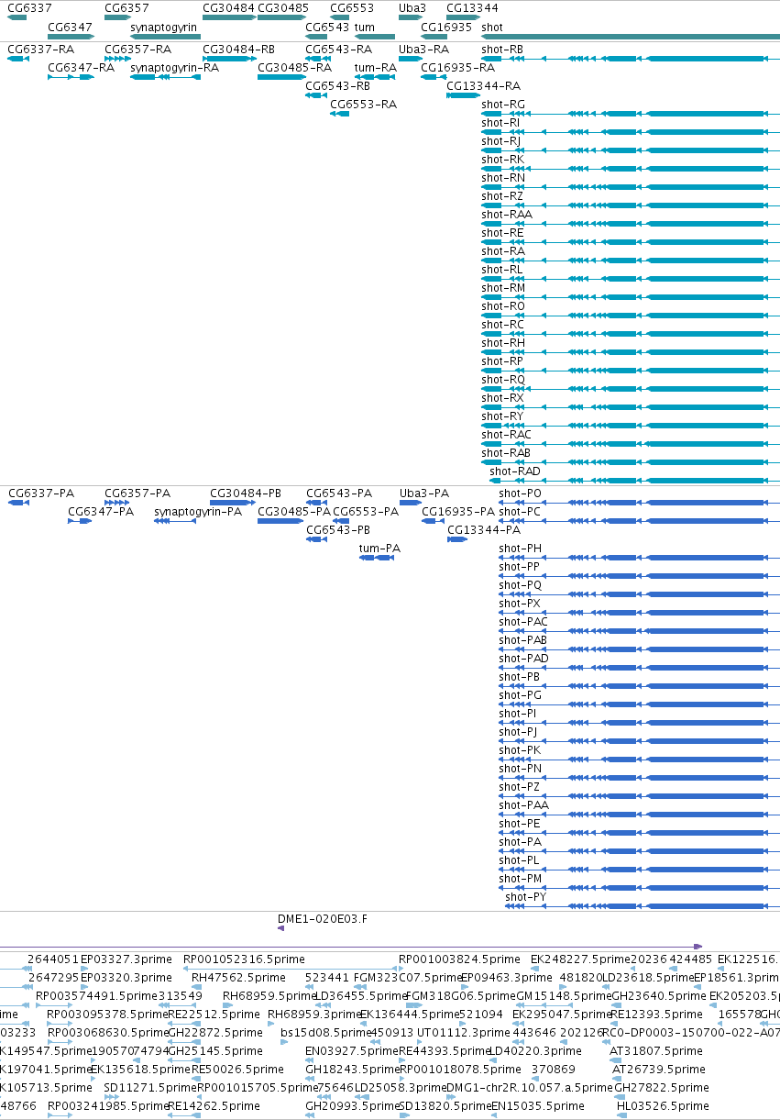Open transcript CG6543-RB
This screenshot has height=1120, width=780.
click(338, 85)
